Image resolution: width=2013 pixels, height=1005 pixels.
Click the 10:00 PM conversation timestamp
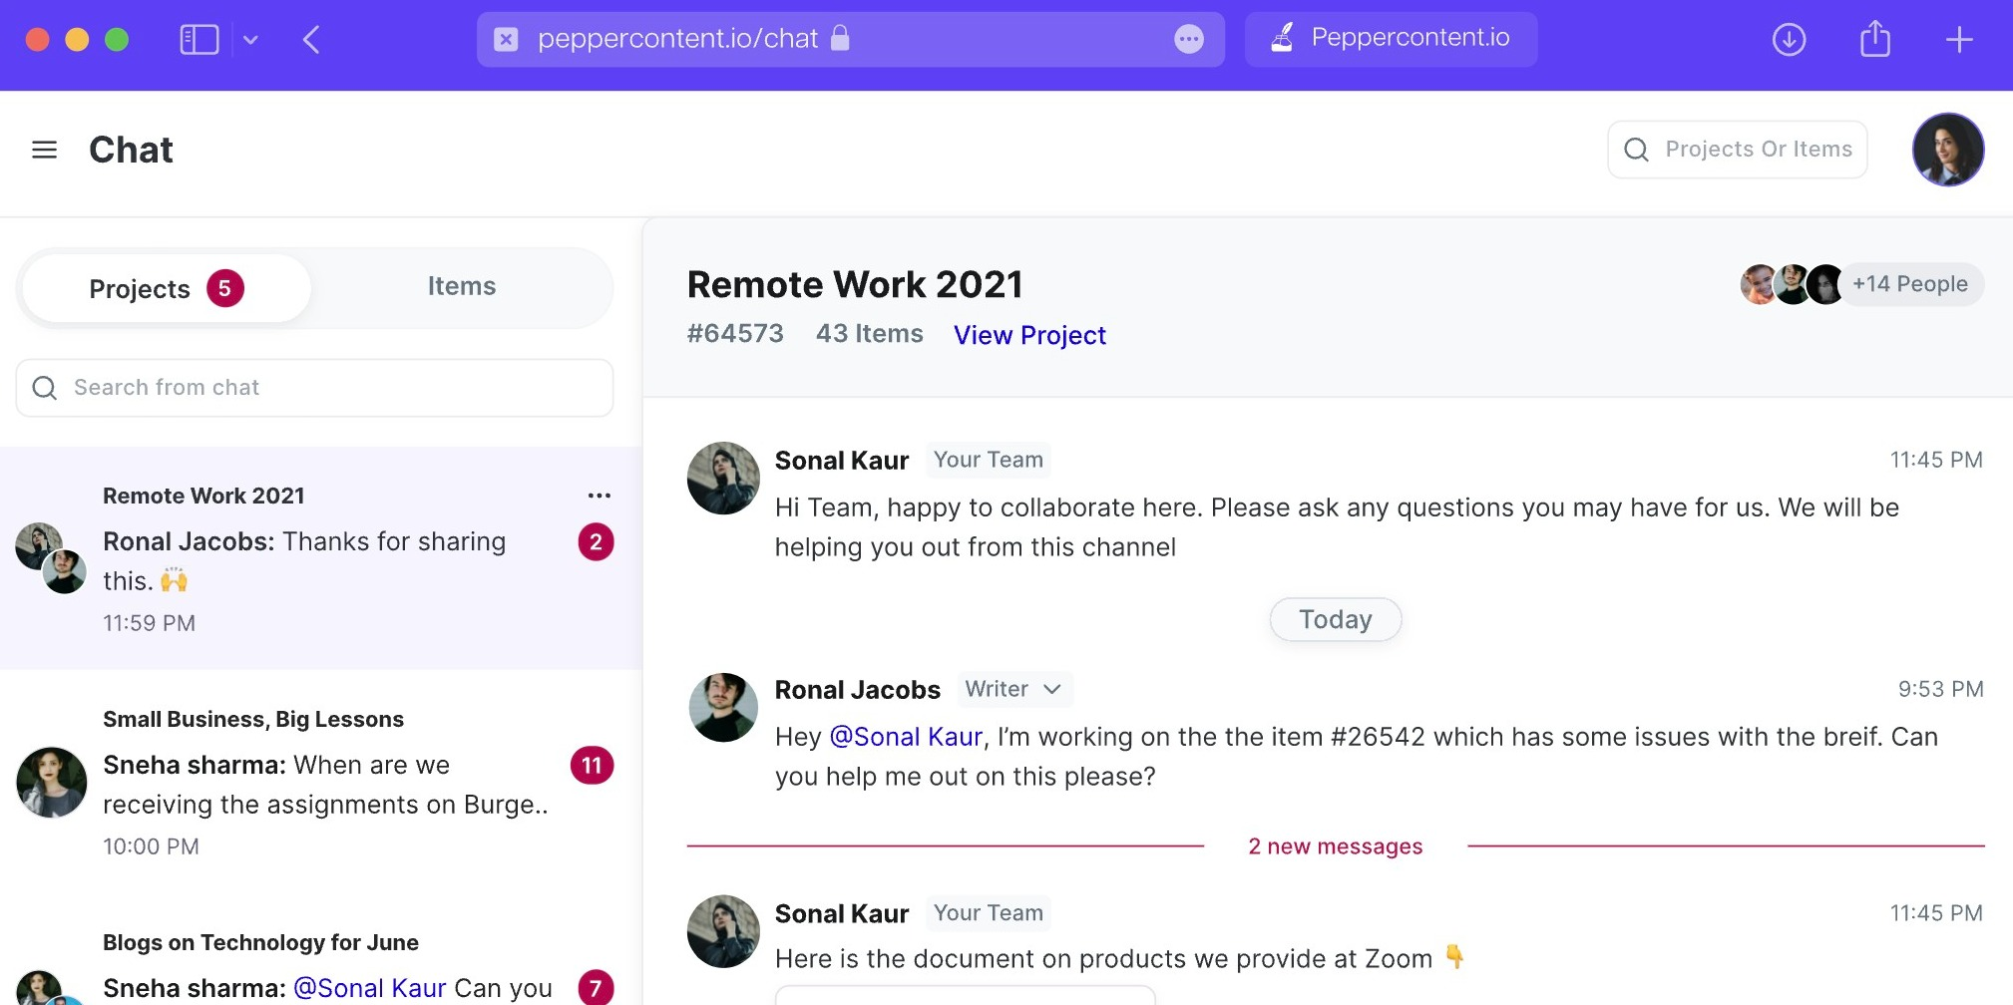tap(151, 846)
